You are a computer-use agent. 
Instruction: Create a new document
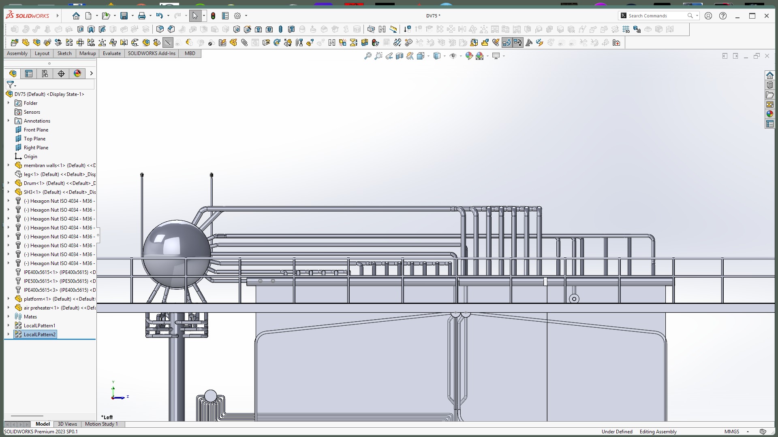pos(88,16)
